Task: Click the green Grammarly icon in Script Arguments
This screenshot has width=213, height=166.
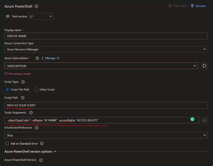Action: 192,119
